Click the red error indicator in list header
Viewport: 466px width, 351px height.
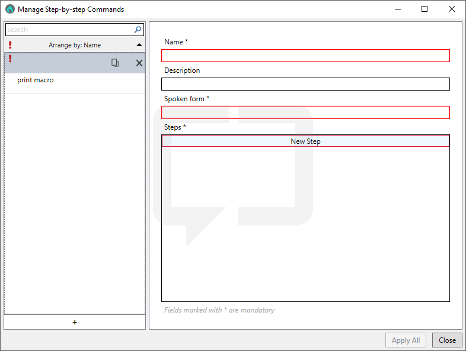[10, 45]
